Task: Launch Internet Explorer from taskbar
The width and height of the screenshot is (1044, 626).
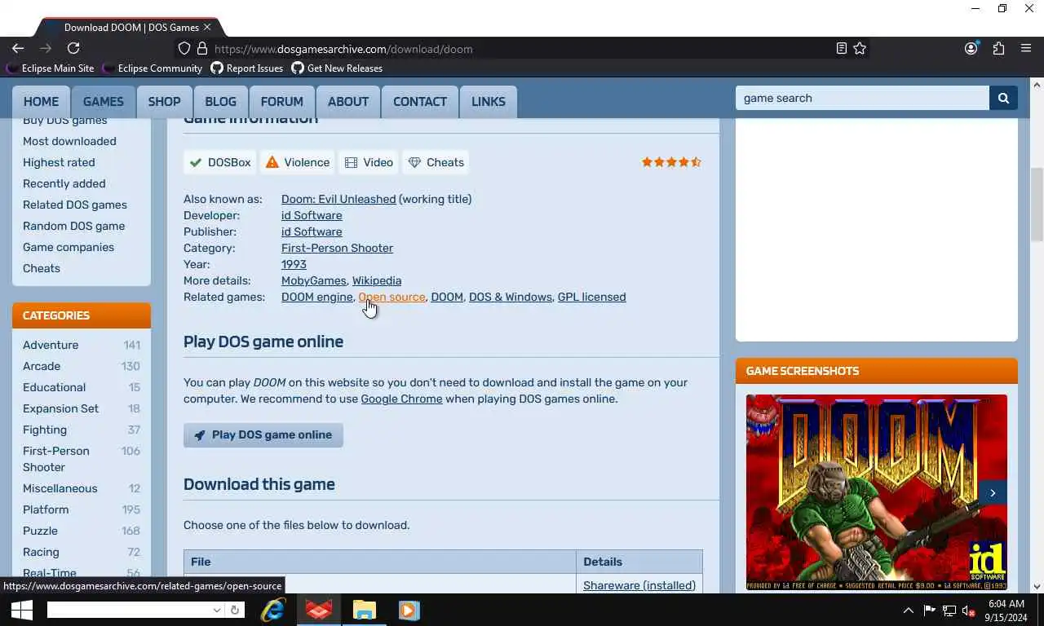Action: click(273, 610)
